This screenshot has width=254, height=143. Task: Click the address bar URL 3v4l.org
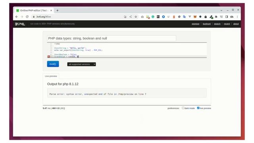click(x=44, y=17)
